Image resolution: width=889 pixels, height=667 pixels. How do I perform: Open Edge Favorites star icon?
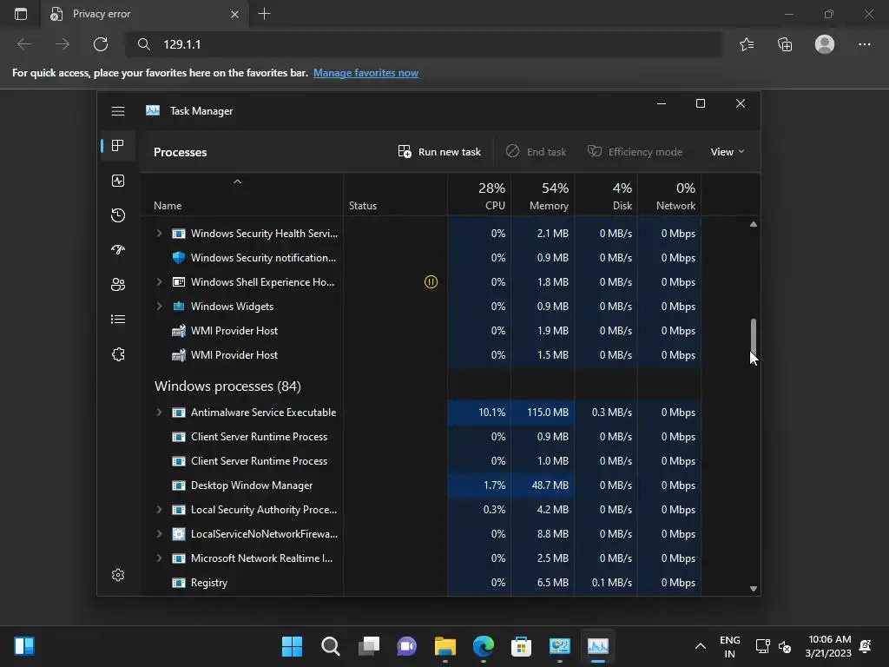pos(747,44)
